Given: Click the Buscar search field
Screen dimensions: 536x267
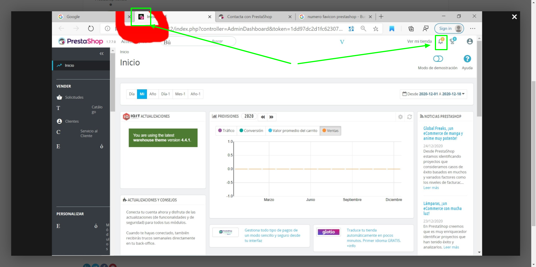Looking at the screenshot, I should [x=199, y=41].
